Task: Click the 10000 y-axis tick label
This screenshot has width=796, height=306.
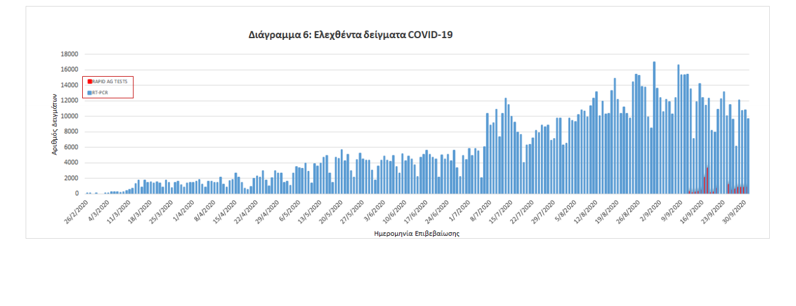Action: point(70,116)
